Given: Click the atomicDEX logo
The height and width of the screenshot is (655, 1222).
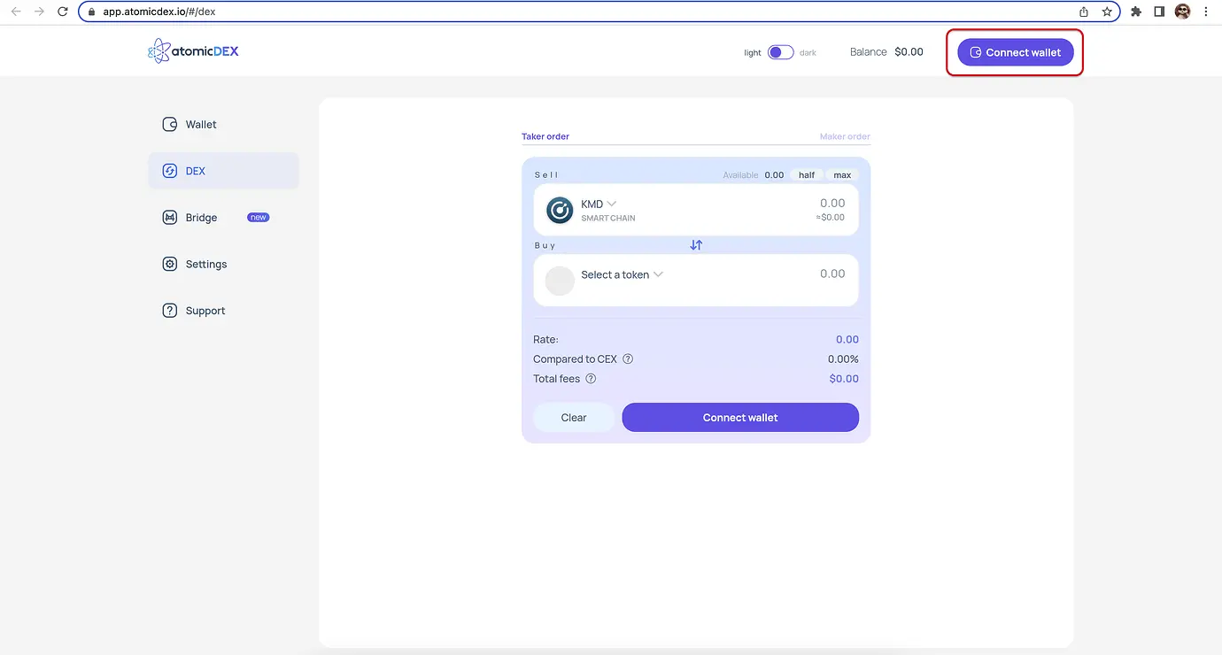Looking at the screenshot, I should click(192, 50).
